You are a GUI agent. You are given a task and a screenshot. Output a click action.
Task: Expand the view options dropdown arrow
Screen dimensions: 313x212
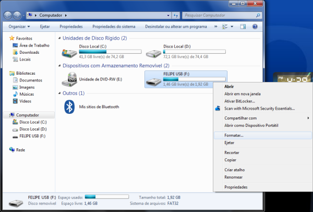point(232,26)
